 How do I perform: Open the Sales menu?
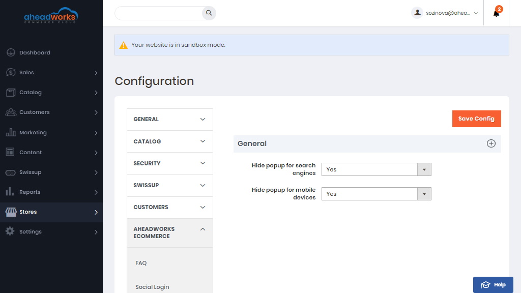(x=51, y=72)
